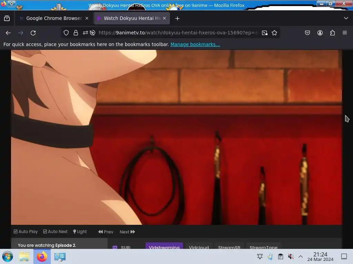Image resolution: width=353 pixels, height=264 pixels.
Task: Go to Prev episode
Action: tap(106, 232)
